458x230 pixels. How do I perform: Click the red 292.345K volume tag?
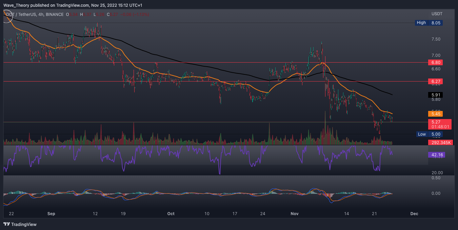click(x=440, y=143)
